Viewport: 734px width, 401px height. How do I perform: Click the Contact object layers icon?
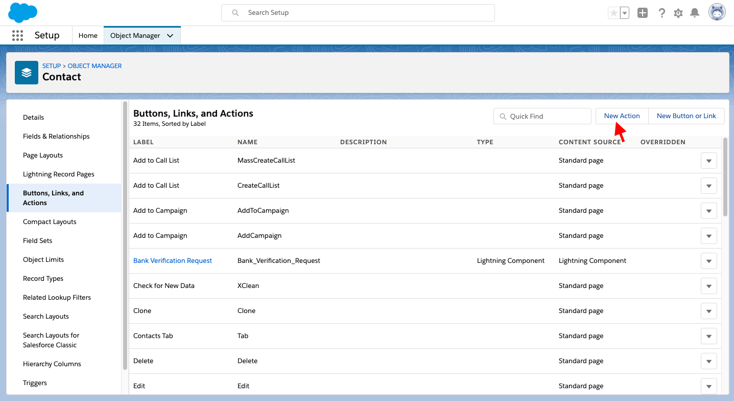(27, 73)
